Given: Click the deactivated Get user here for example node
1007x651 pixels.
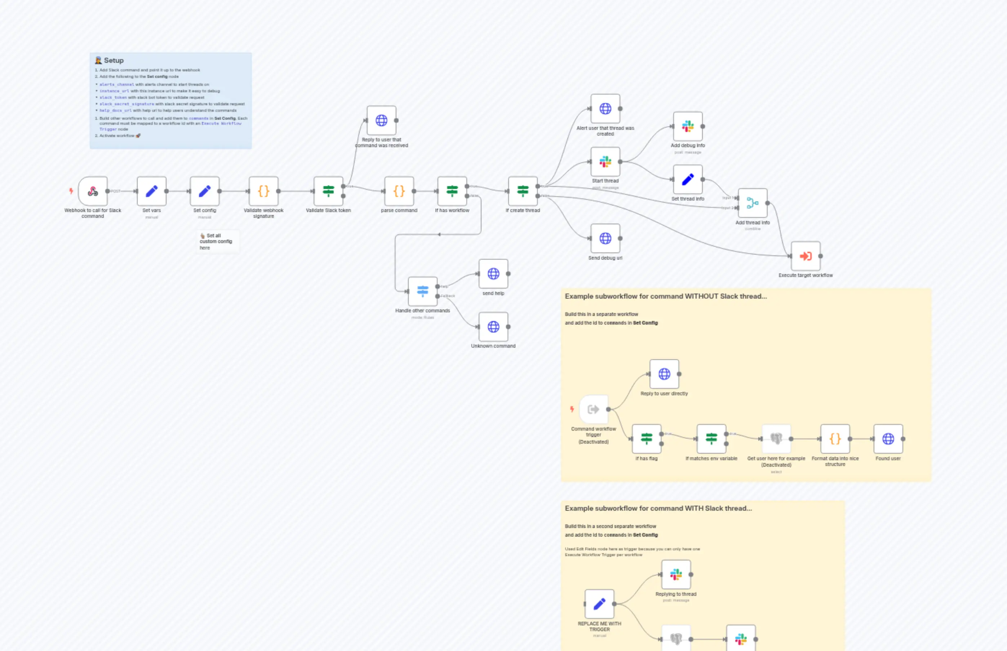Looking at the screenshot, I should [776, 438].
